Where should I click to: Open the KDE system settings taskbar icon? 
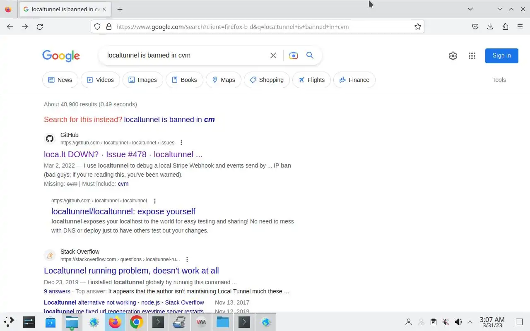pos(29,322)
